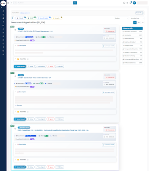Switch to the compact rows view icon
Screen dimensions: 149x171
143,22
